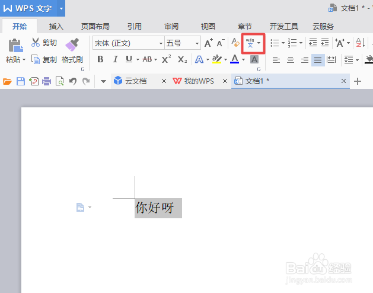Click the line spacing icon
Screen dimensions: 373x293
[x=349, y=59]
